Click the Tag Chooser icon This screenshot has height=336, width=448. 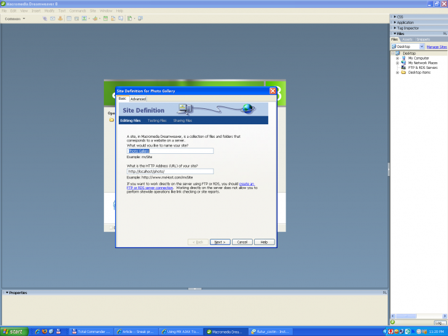pyautogui.click(x=140, y=18)
